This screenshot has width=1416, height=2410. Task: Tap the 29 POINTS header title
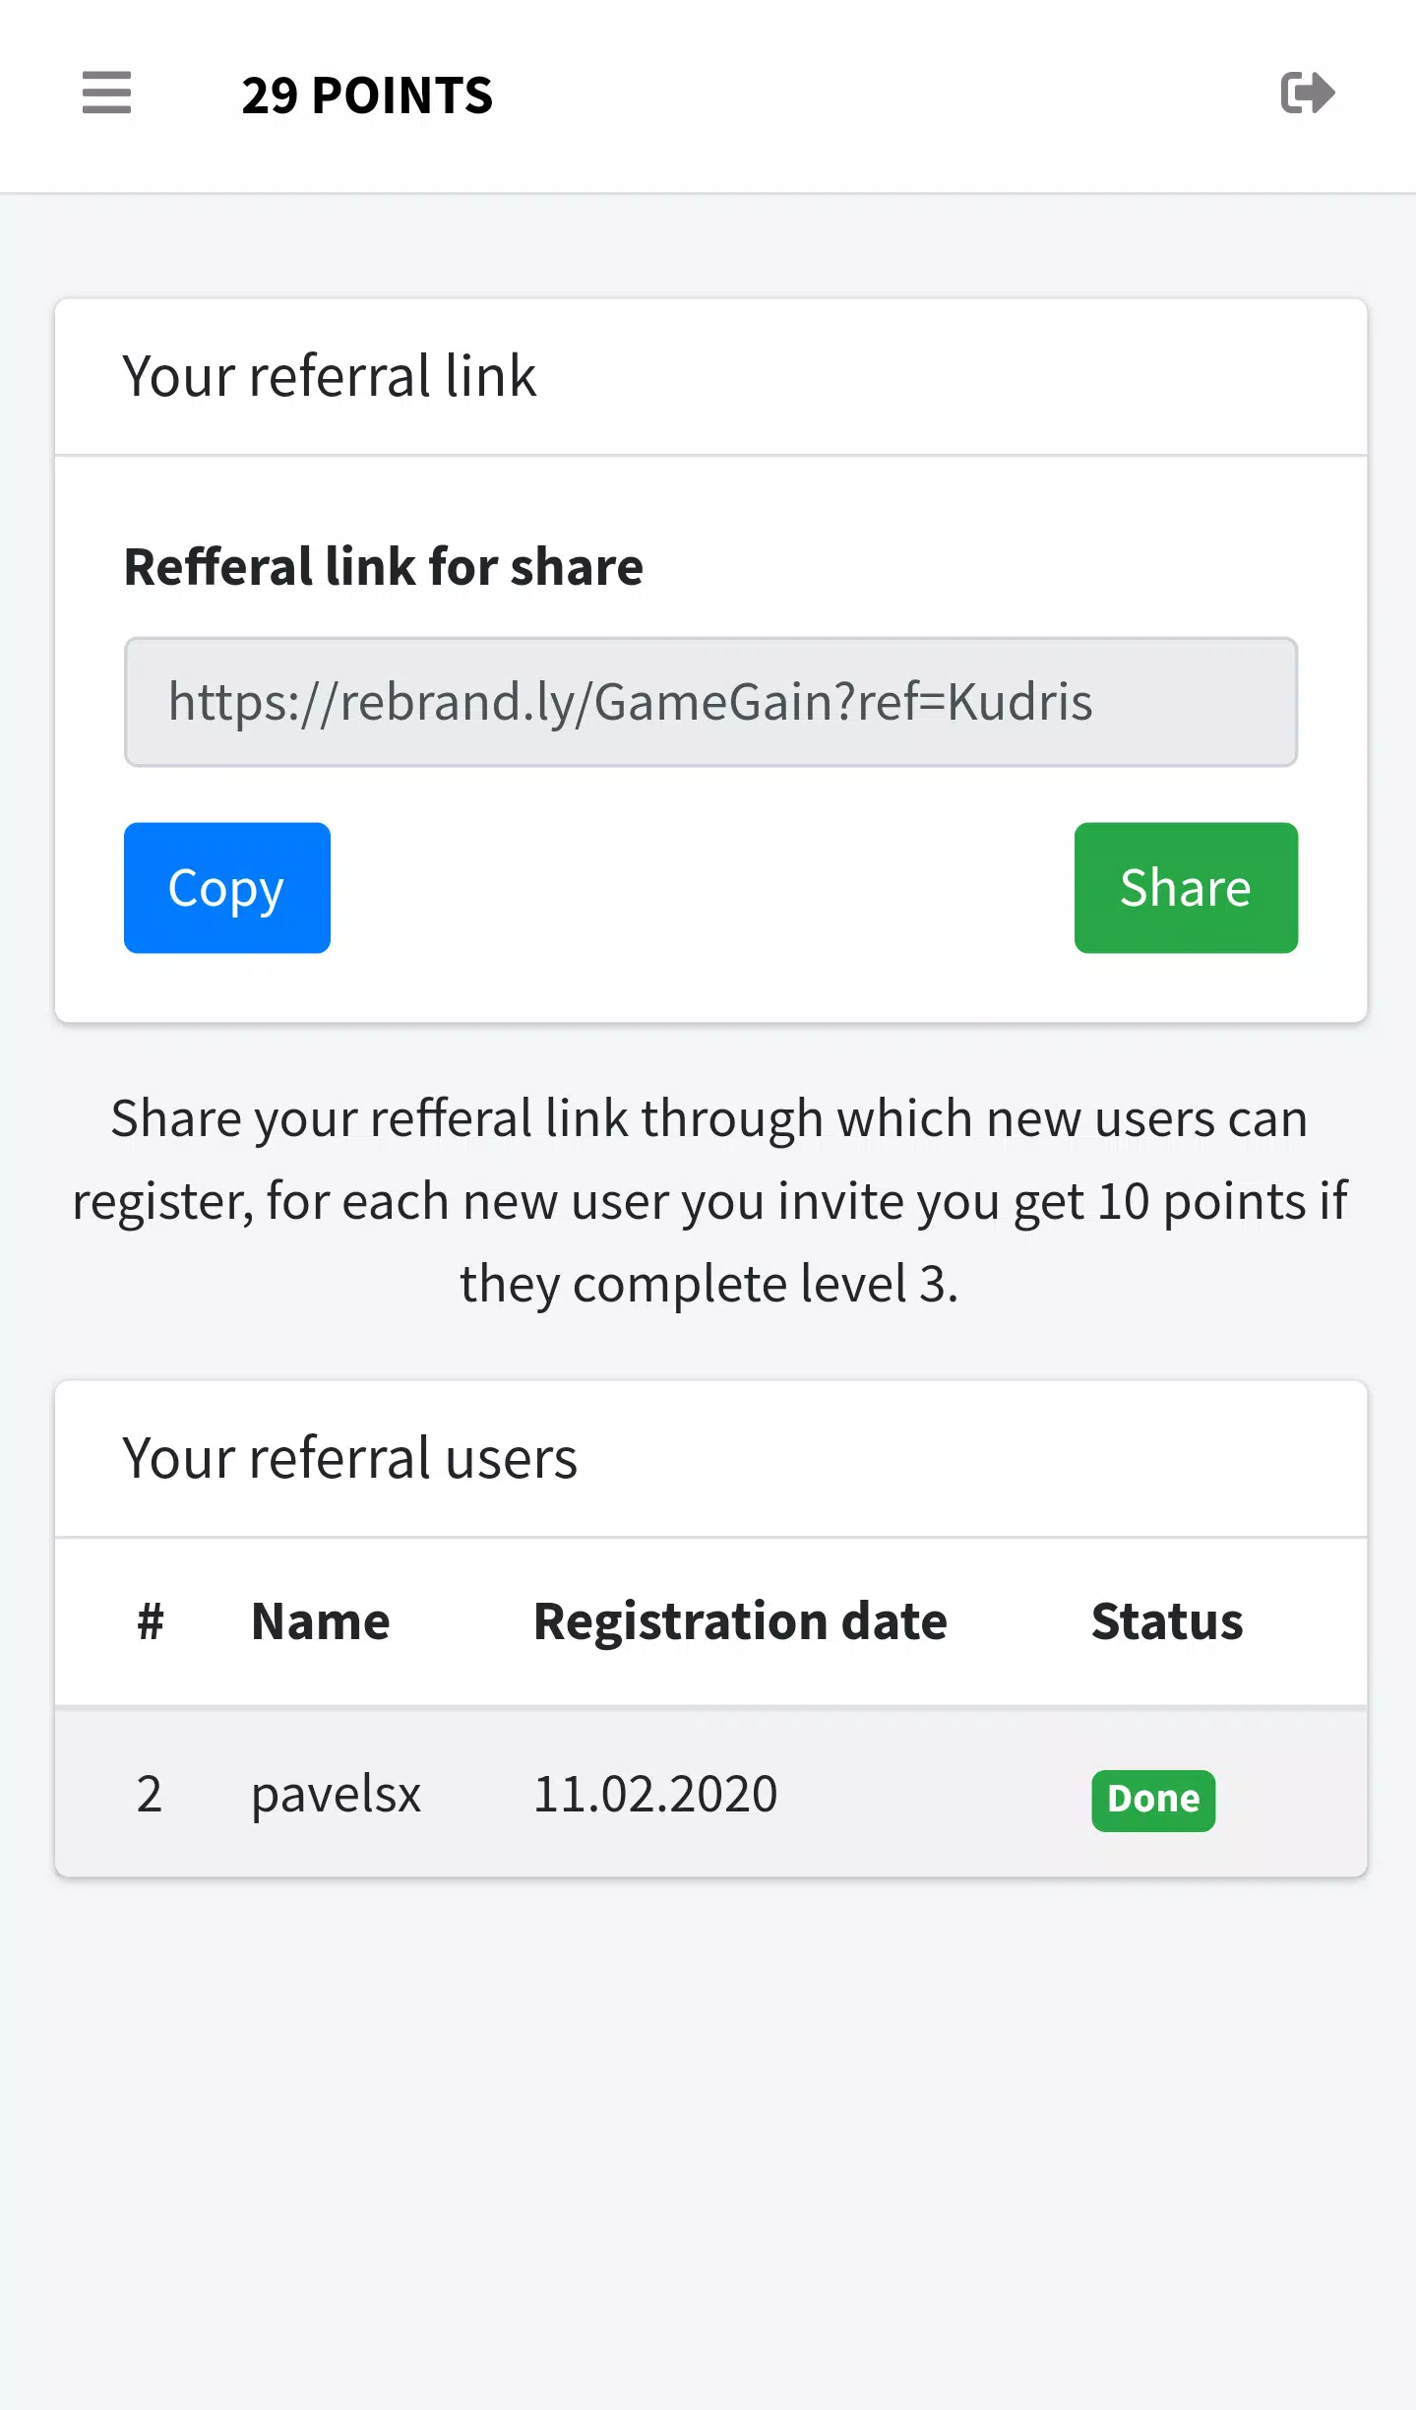click(x=367, y=95)
